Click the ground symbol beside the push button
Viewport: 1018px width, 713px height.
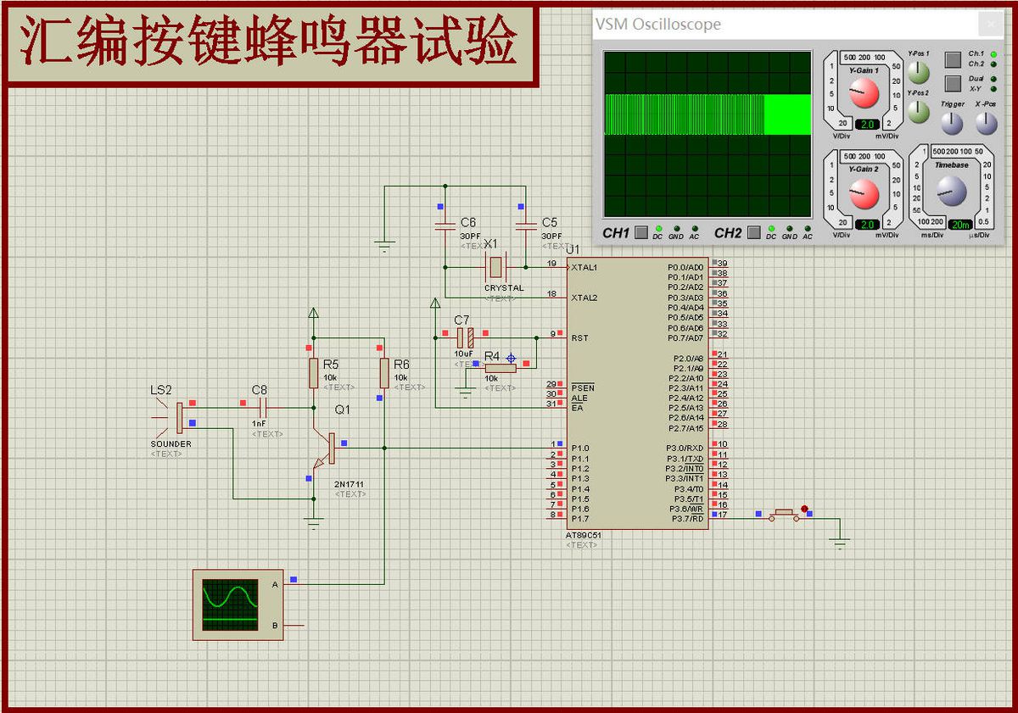pos(840,542)
